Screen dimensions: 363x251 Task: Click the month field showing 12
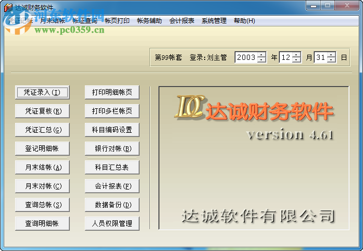click(x=286, y=57)
